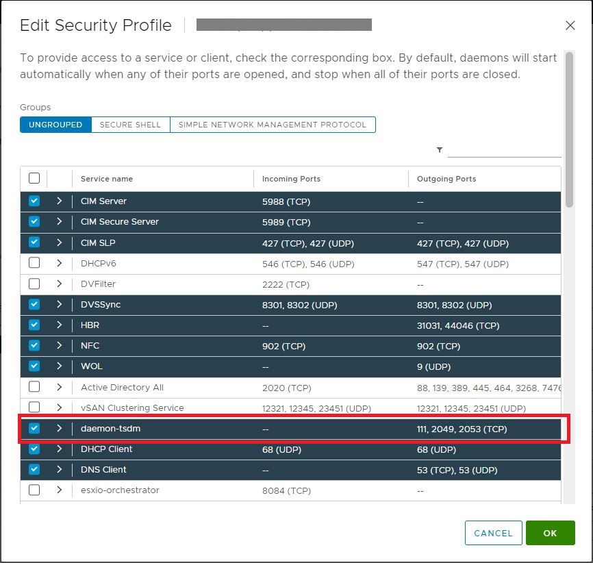Close the Edit Security Profile dialog
Screen dimensions: 593x563
570,25
